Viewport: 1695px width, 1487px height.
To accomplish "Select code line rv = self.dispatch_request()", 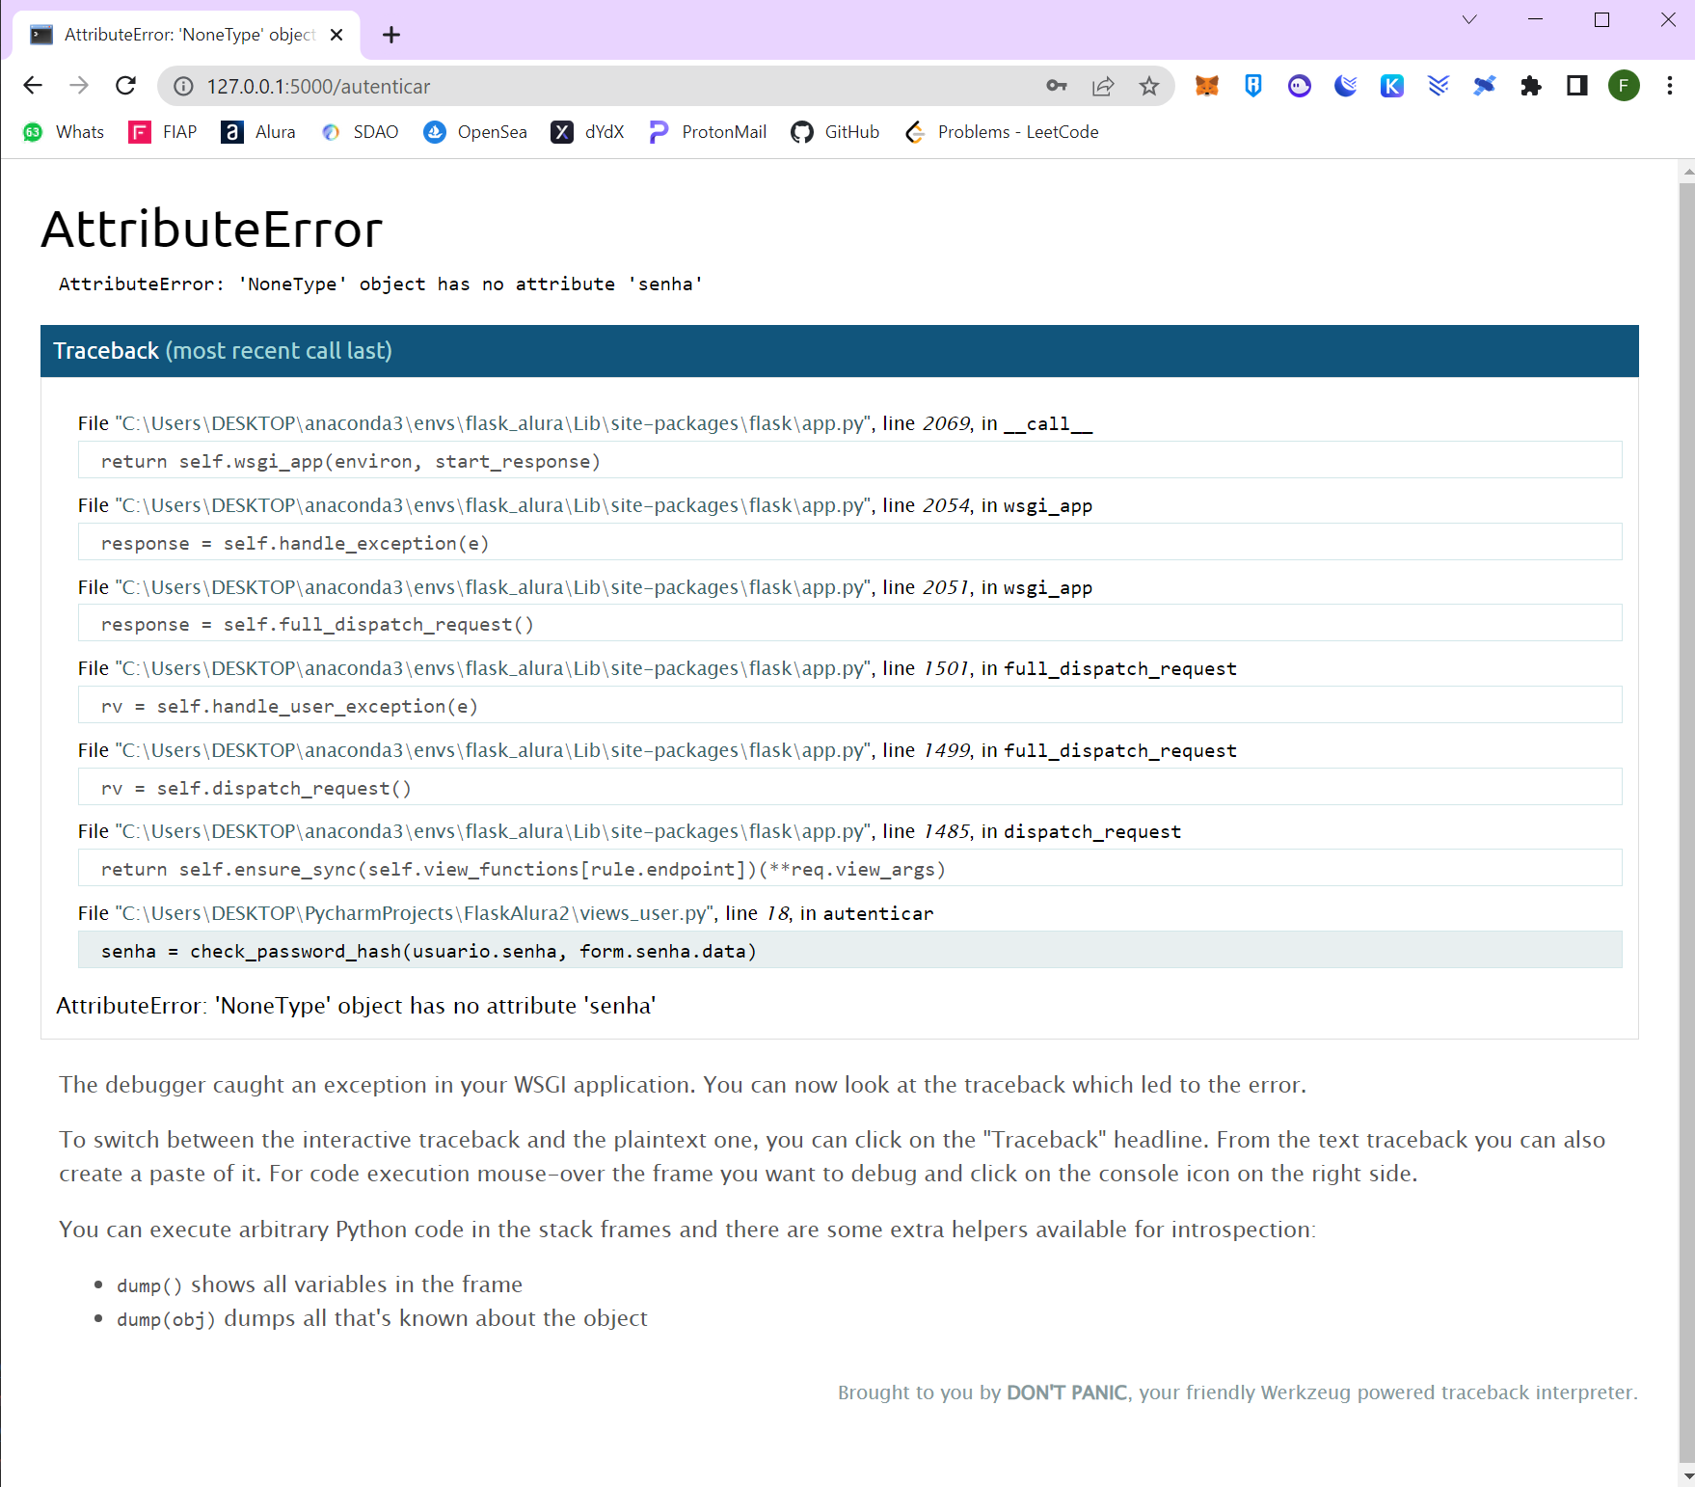I will click(849, 788).
